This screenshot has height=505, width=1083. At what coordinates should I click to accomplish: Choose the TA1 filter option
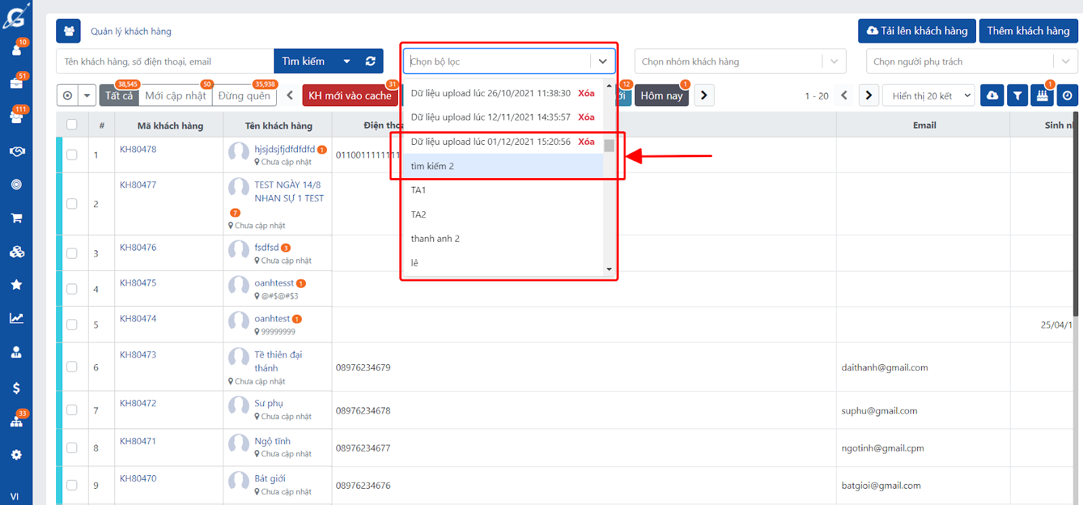[503, 190]
